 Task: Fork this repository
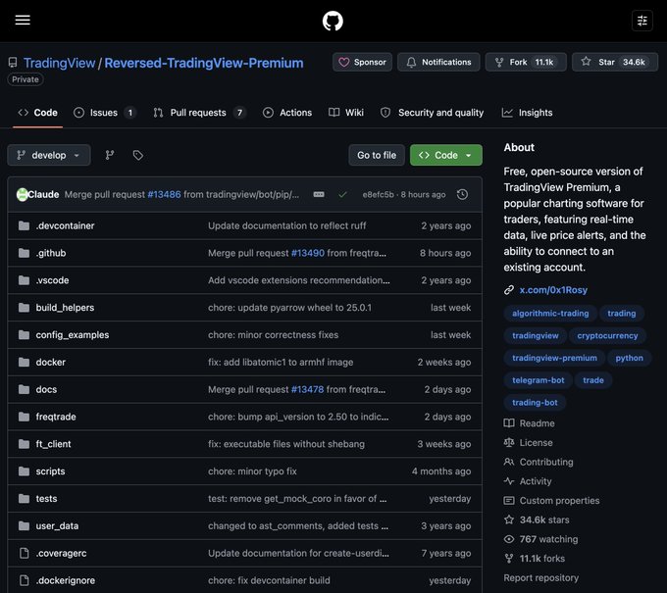coord(526,62)
